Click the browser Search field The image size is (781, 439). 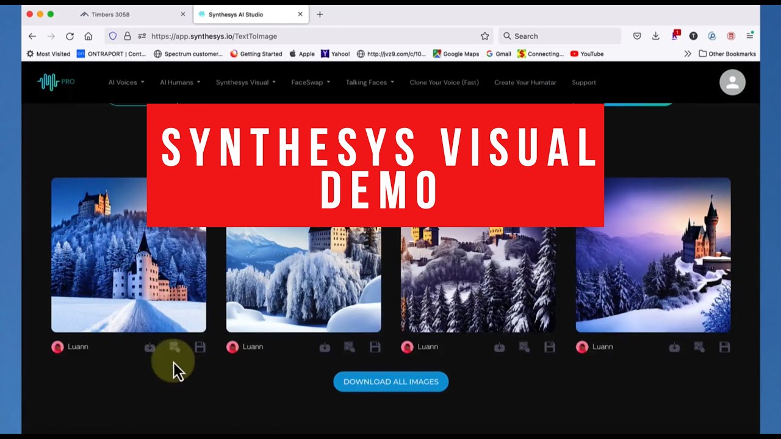tap(560, 36)
